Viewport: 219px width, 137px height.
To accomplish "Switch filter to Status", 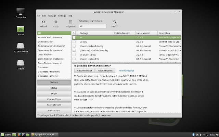I will pos(54,88).
